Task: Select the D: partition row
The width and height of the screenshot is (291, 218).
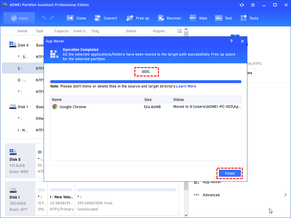Action: click(x=23, y=80)
